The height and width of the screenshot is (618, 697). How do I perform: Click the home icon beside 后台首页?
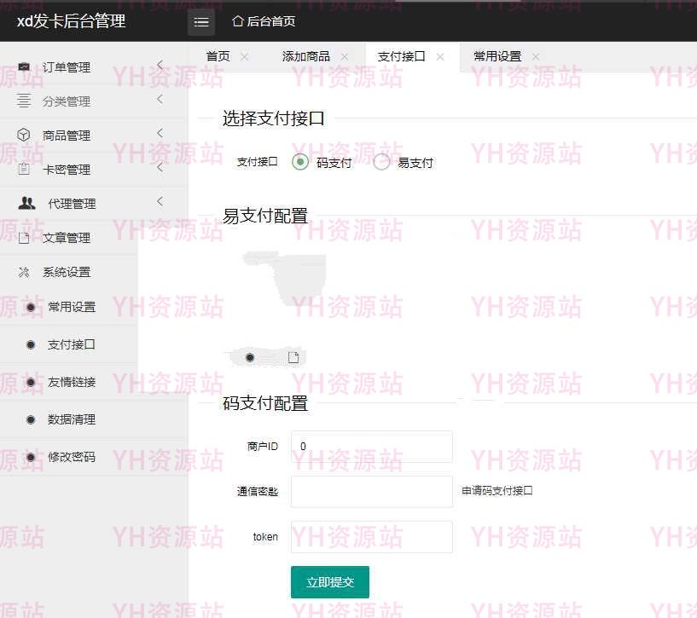coord(238,21)
